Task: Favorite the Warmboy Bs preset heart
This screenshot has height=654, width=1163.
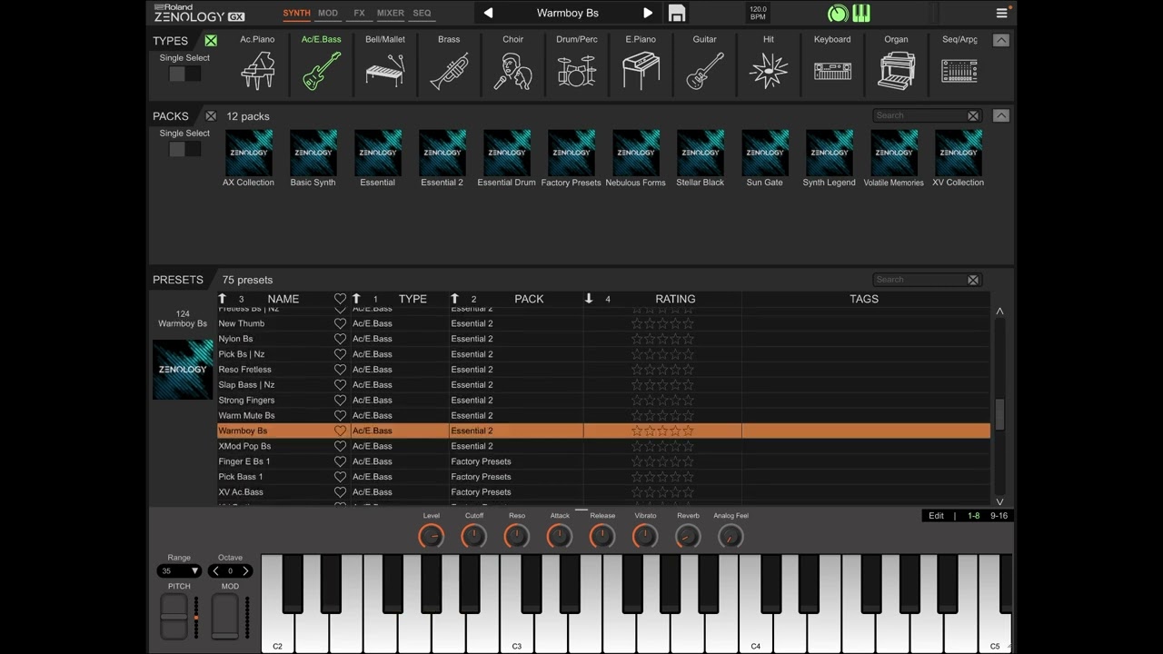Action: (x=340, y=431)
